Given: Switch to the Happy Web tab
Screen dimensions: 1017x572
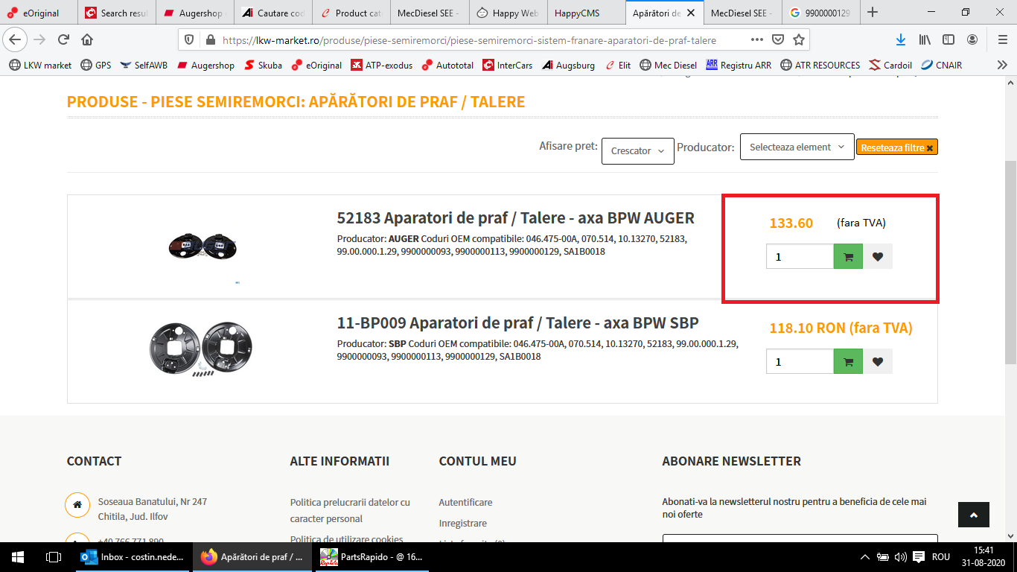Looking at the screenshot, I should coord(507,13).
